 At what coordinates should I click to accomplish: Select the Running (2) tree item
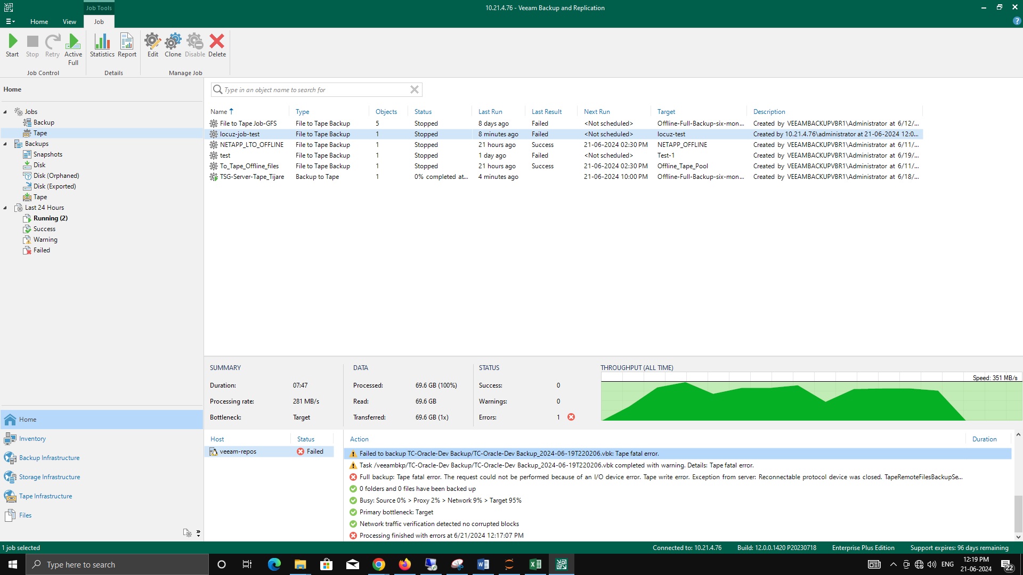click(50, 218)
